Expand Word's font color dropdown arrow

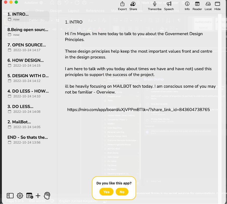point(104,29)
